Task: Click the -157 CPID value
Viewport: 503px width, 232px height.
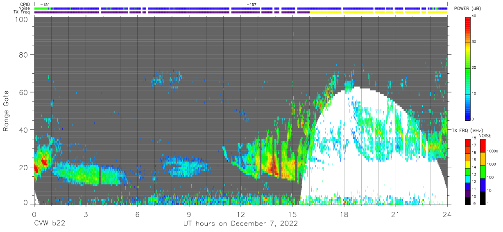Action: pos(251,5)
